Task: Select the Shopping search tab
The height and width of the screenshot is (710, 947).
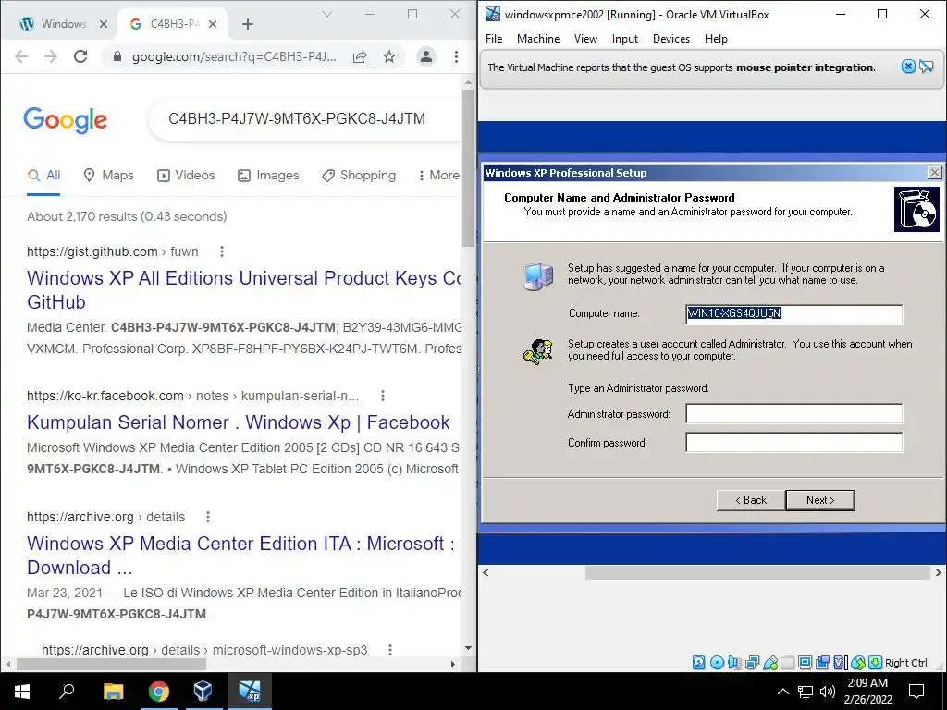Action: [359, 175]
